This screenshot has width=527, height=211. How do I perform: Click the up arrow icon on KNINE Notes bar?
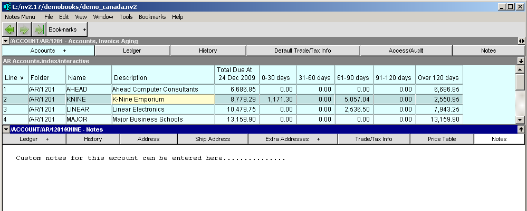pos(521,129)
